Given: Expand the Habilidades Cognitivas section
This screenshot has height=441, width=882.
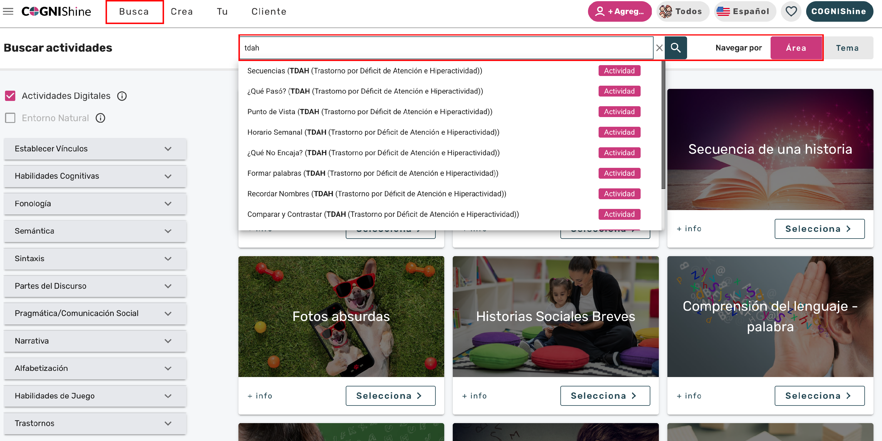Looking at the screenshot, I should point(95,176).
